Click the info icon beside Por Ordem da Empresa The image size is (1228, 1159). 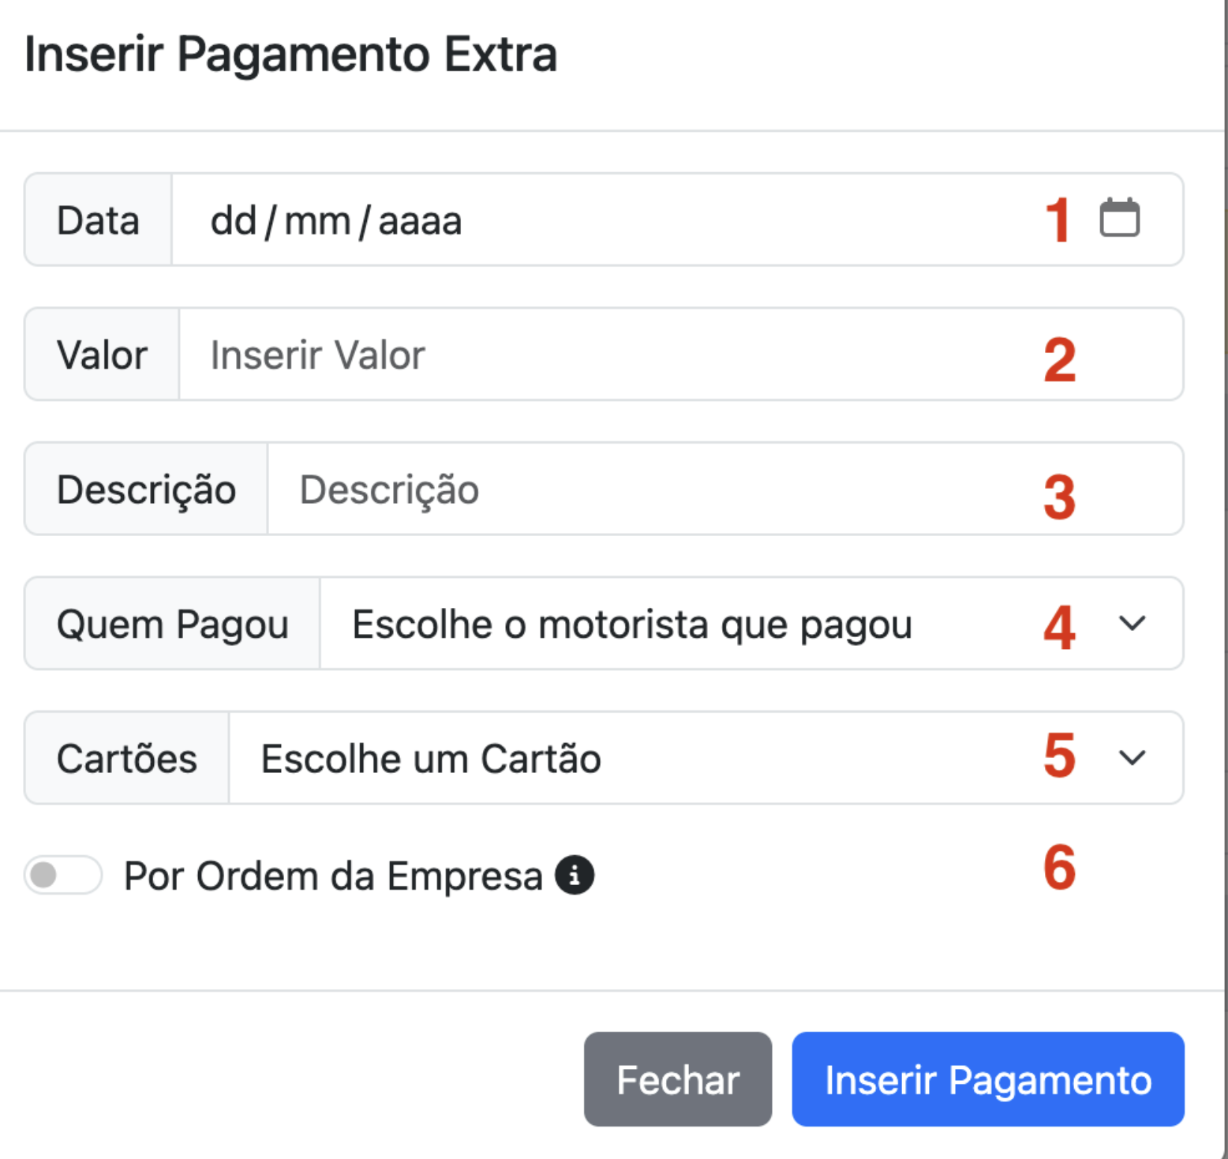click(x=575, y=875)
